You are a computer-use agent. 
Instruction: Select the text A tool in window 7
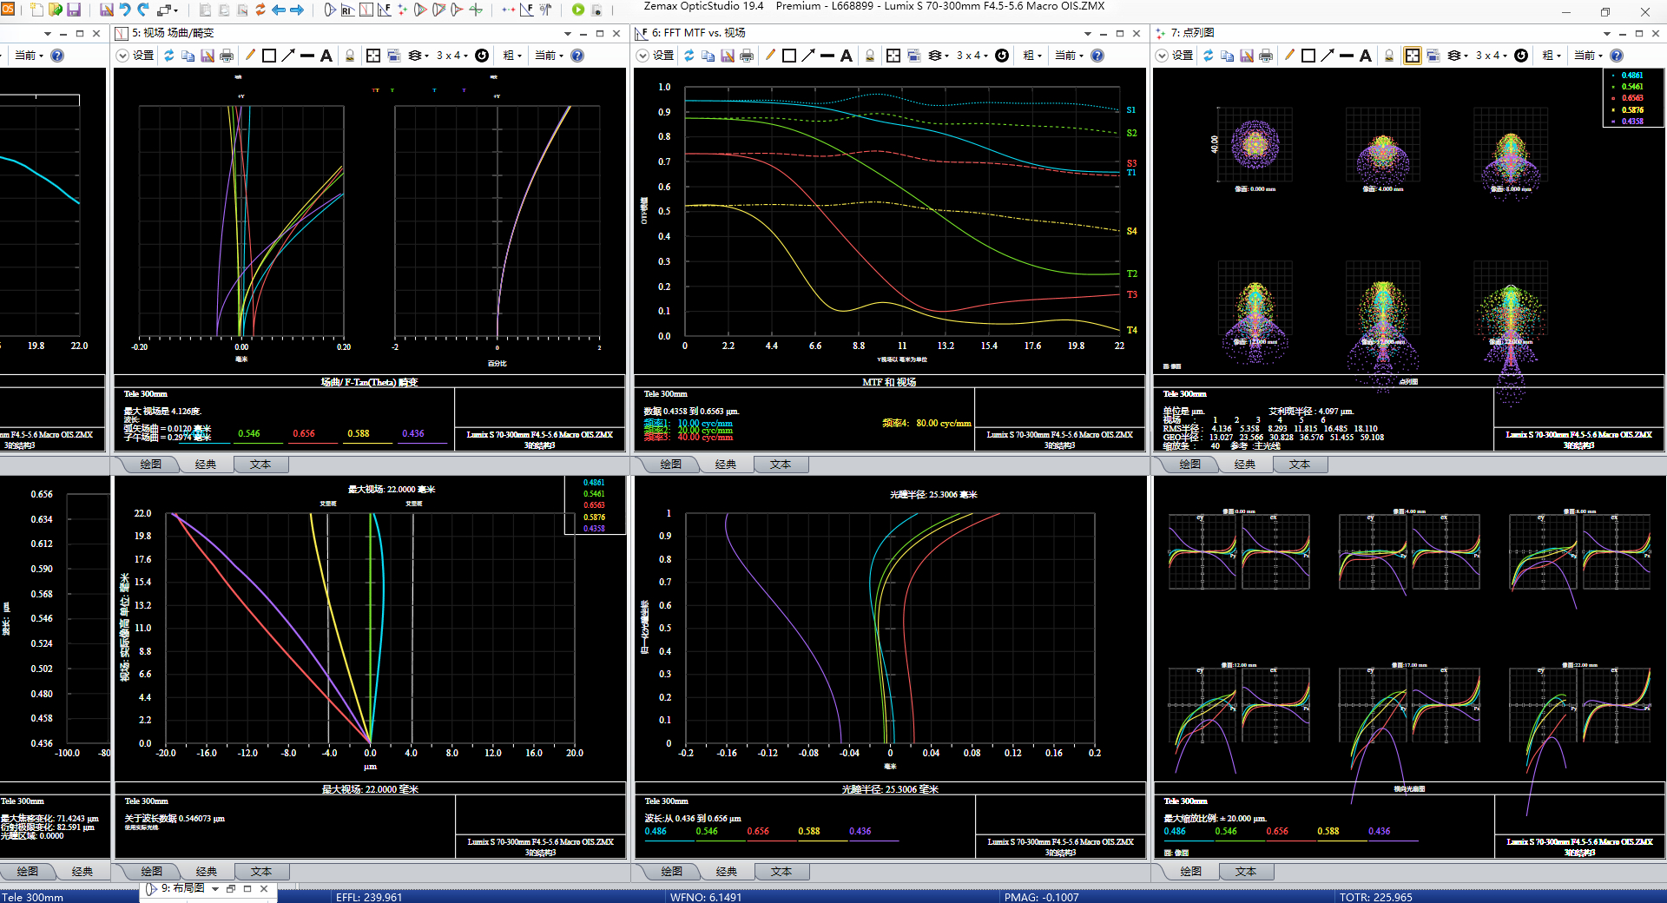[1366, 56]
